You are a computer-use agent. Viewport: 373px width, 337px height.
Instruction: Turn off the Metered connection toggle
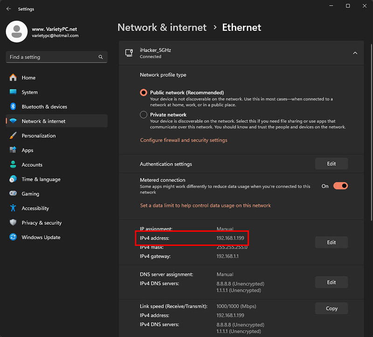click(x=340, y=186)
